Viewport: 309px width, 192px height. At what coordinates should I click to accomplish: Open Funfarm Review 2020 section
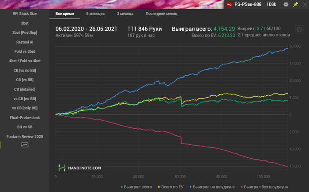pyautogui.click(x=25, y=137)
